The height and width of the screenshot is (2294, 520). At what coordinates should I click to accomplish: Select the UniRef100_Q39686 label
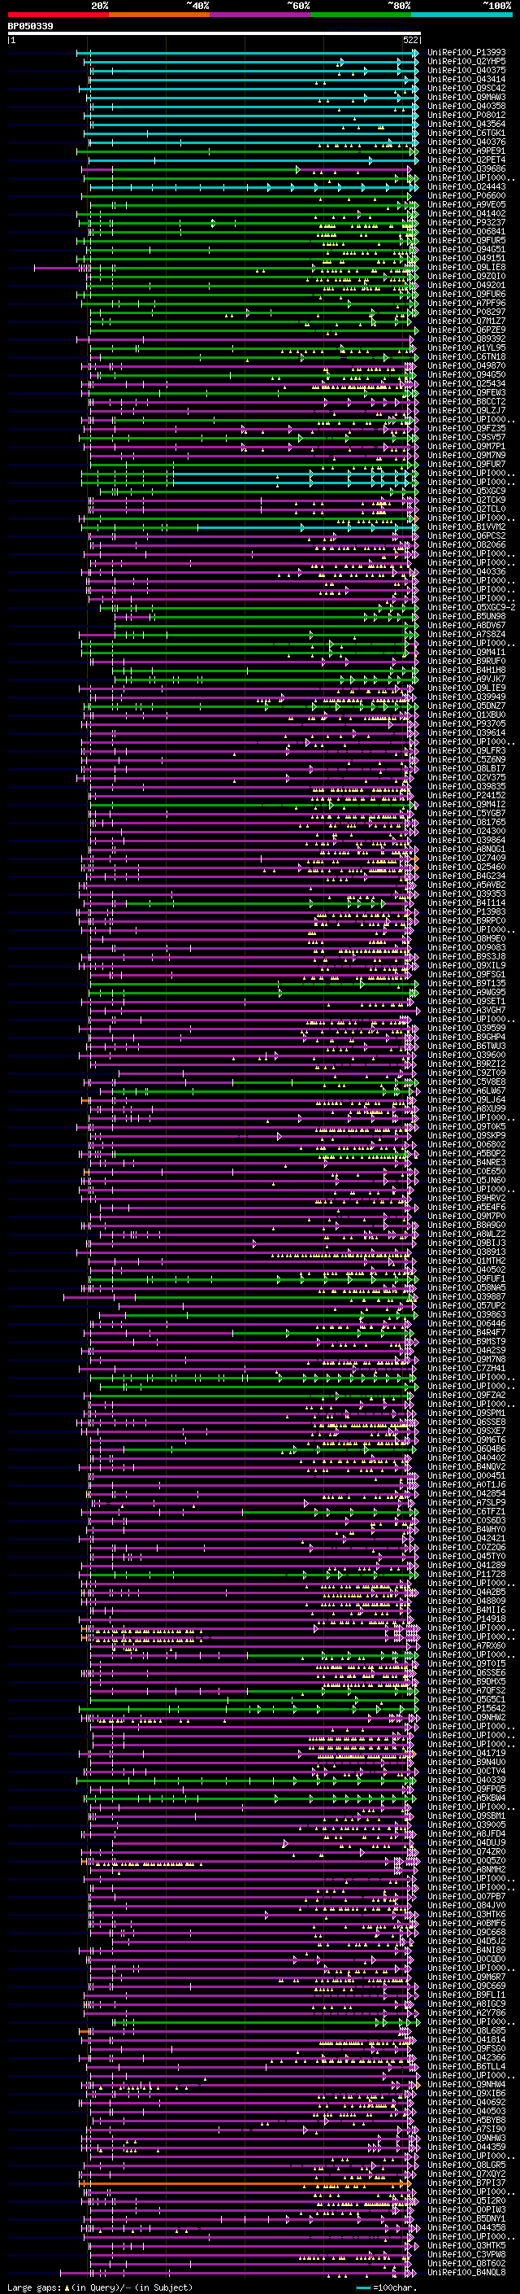pyautogui.click(x=466, y=169)
